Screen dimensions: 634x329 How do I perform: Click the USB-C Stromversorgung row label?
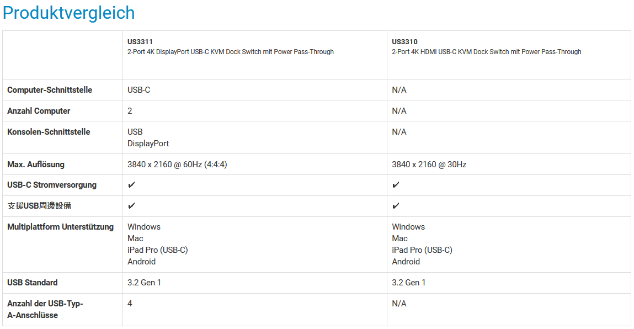(52, 185)
